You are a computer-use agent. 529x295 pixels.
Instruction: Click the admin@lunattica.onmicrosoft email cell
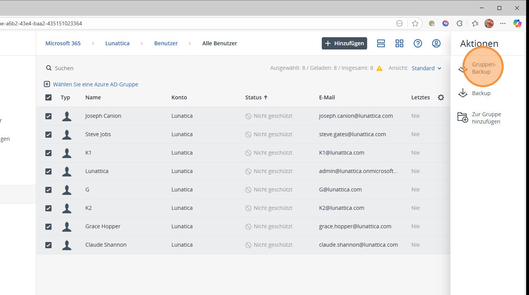[x=358, y=171]
